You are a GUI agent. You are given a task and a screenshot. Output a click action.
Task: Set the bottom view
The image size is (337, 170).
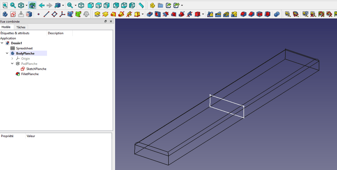coord(124,5)
